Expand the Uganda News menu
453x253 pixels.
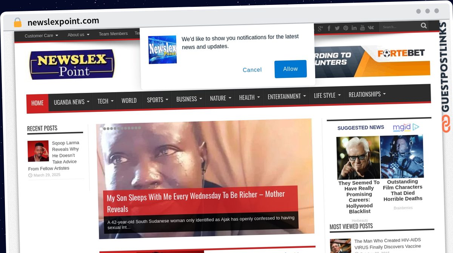pos(71,102)
